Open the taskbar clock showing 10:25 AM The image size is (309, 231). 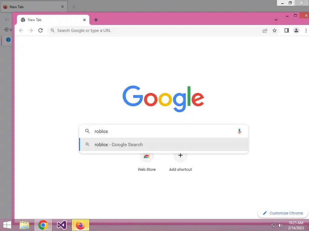[296, 225]
